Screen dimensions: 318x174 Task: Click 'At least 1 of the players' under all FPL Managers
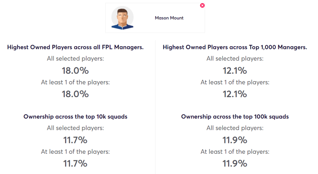click(75, 82)
